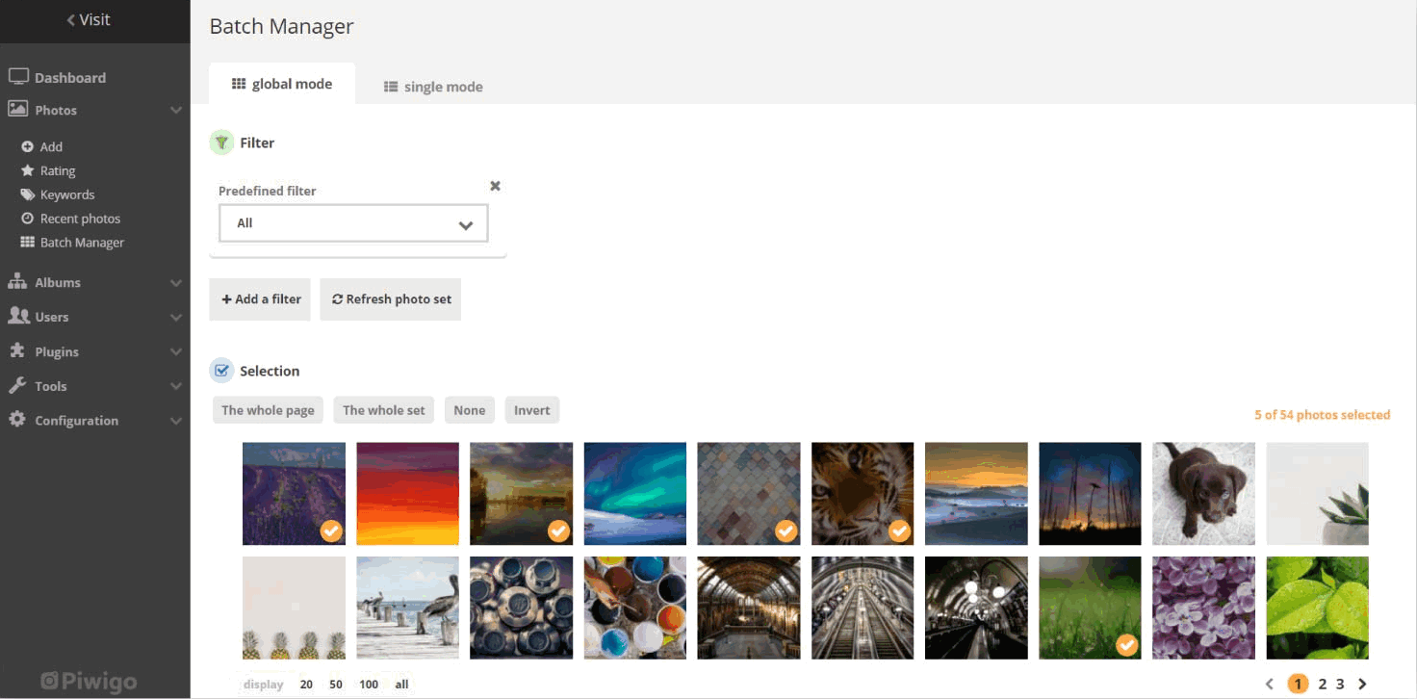1417x699 pixels.
Task: Switch to the global mode tab
Action: point(282,84)
